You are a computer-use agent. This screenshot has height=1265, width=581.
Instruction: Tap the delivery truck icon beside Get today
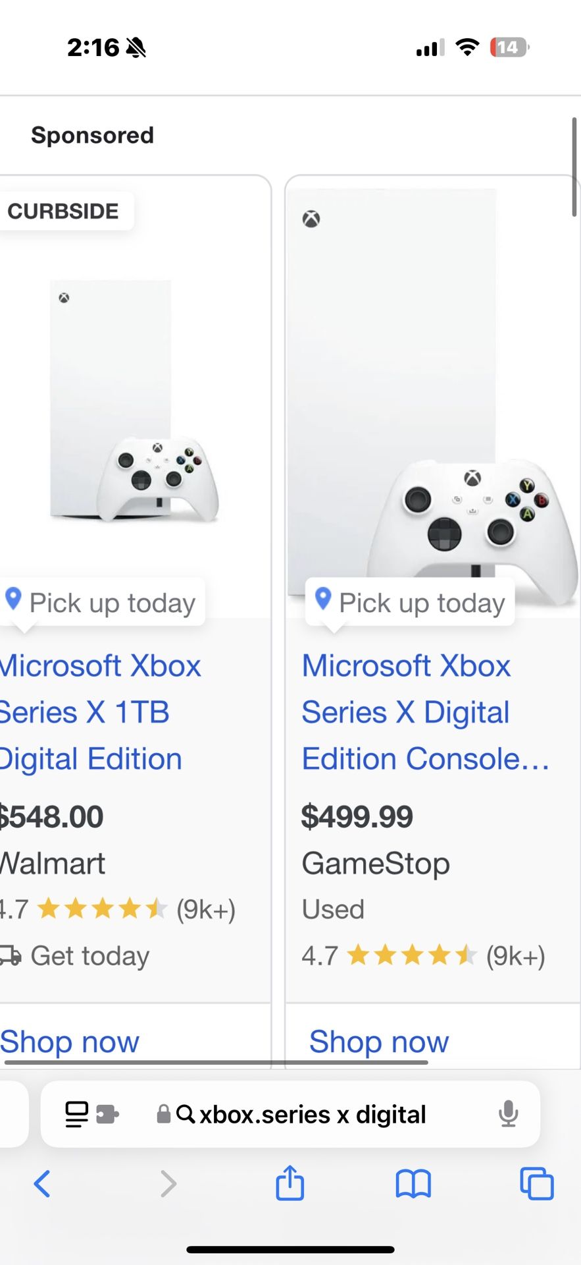(x=11, y=955)
